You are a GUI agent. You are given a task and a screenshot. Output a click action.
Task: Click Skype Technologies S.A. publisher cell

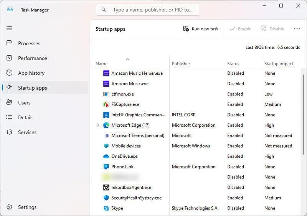[x=195, y=208]
